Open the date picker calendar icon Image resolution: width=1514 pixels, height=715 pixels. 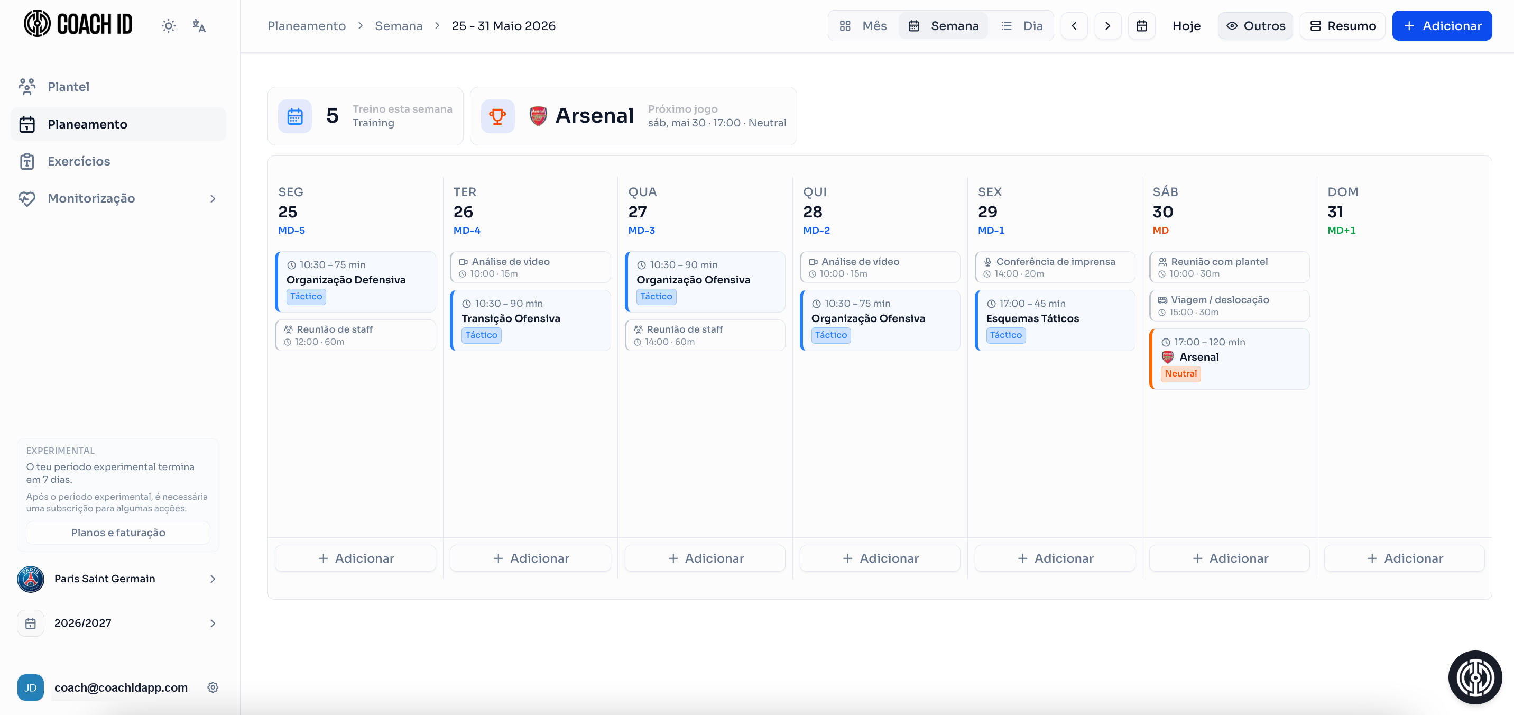(x=1141, y=26)
